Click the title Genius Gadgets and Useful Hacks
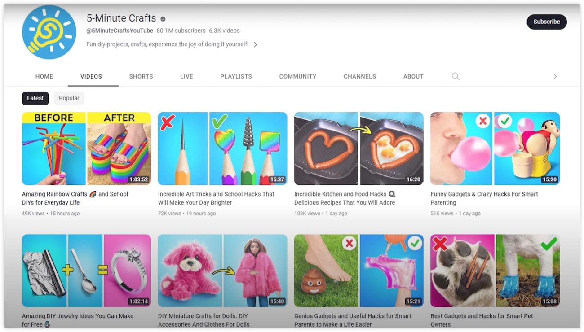 [353, 320]
